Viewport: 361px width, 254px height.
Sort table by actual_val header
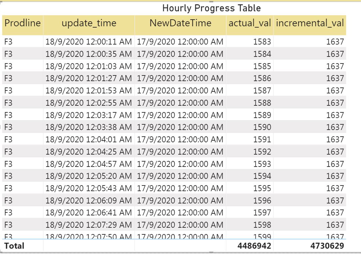coord(250,23)
